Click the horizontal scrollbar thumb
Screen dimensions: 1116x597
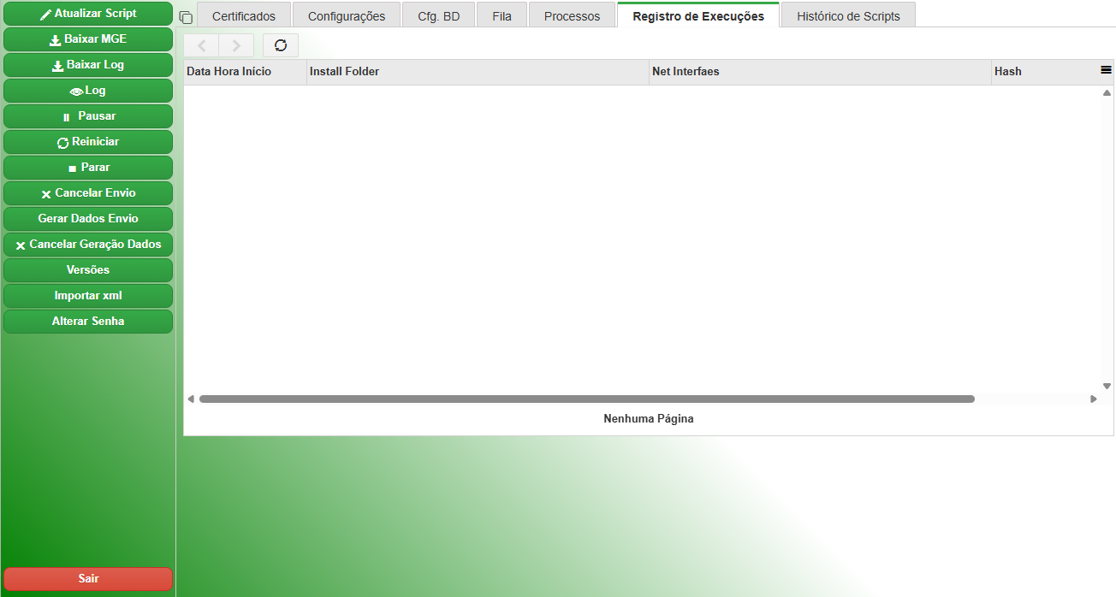point(587,399)
